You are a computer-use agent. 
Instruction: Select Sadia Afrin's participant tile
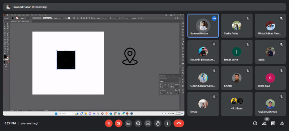pyautogui.click(x=237, y=26)
